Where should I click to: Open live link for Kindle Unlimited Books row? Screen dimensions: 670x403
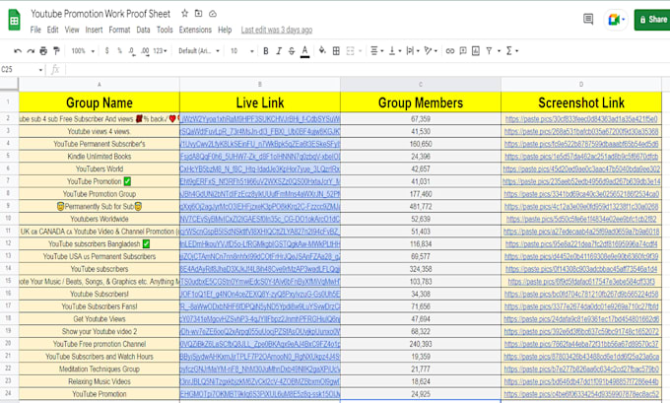[260, 157]
